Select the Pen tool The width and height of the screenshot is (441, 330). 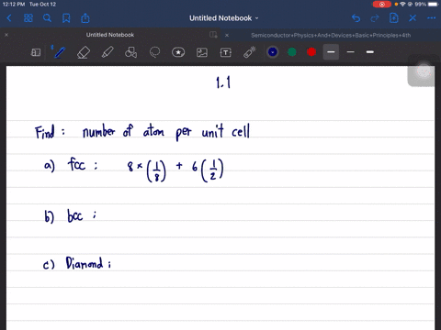click(x=60, y=52)
